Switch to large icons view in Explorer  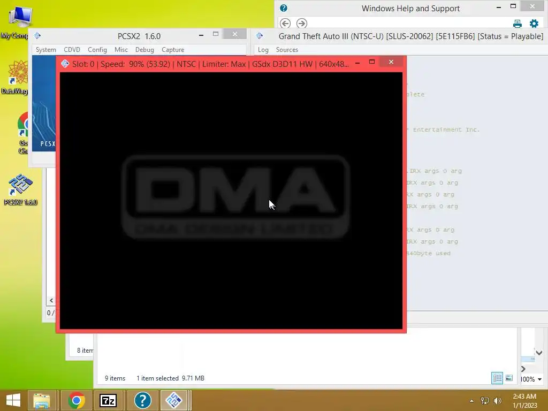click(x=509, y=378)
